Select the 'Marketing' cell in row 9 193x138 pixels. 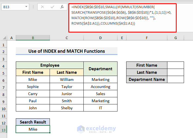tap(100, 101)
